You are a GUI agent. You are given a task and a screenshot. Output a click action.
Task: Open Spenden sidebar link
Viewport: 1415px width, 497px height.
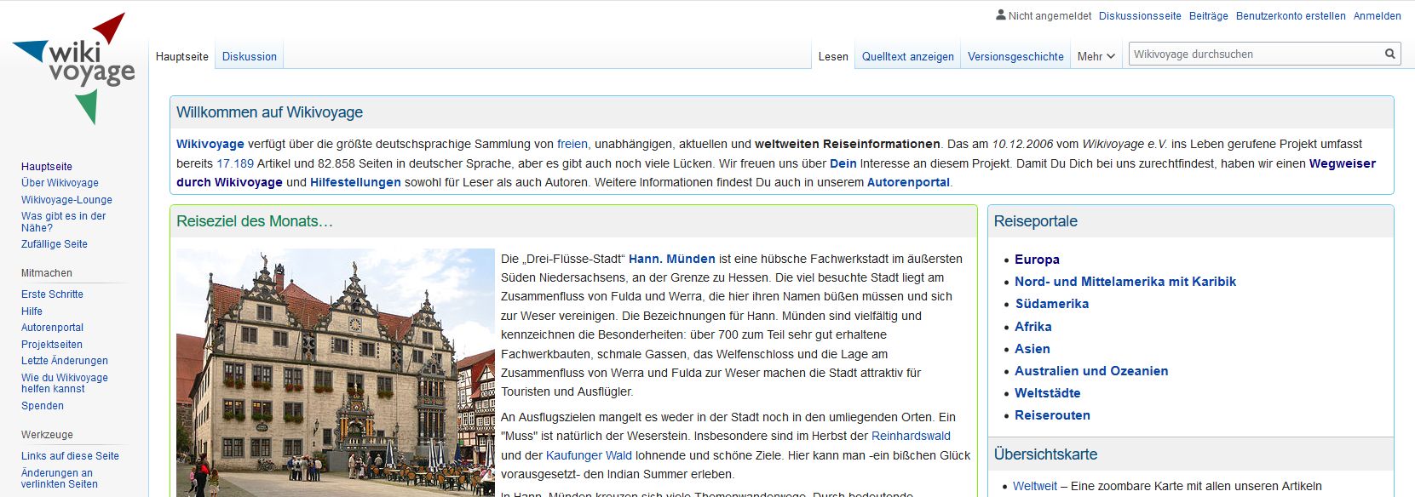pos(43,406)
